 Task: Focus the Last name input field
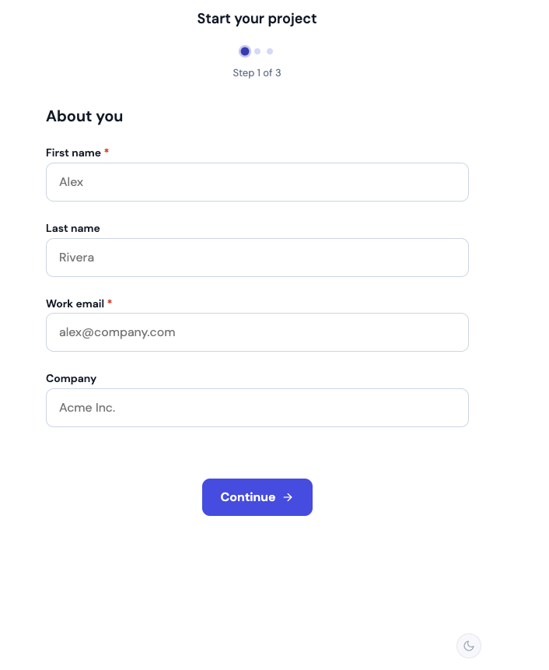257,258
